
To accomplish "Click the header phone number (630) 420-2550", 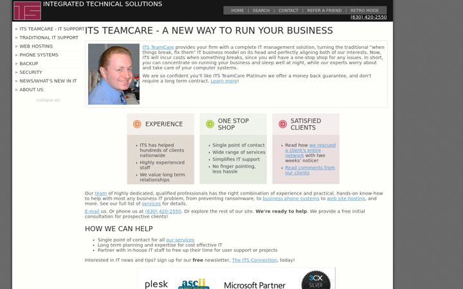I will point(368,17).
